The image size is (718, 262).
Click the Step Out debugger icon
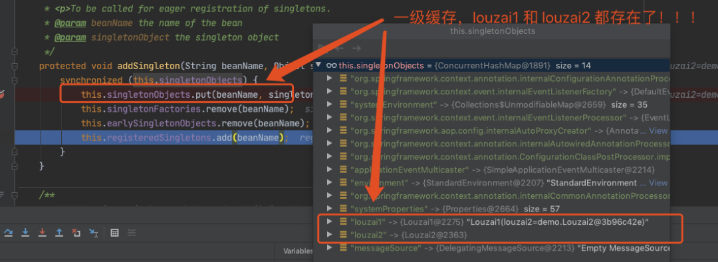(59, 233)
